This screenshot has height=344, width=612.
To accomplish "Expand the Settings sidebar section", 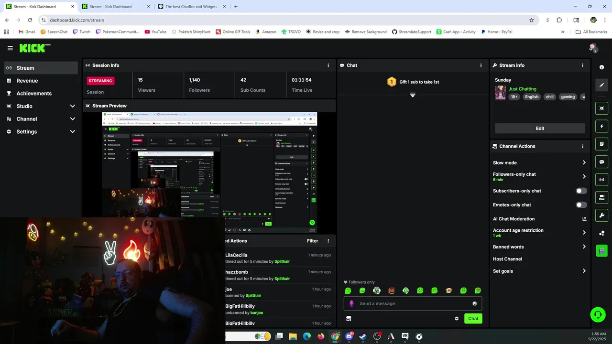I will click(x=41, y=131).
